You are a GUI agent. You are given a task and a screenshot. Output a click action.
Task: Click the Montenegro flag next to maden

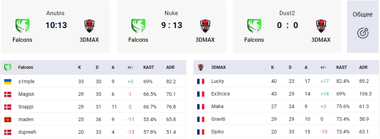coord(8,119)
